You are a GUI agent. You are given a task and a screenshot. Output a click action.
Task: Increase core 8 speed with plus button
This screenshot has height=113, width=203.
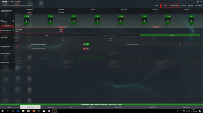pyautogui.click(x=193, y=25)
